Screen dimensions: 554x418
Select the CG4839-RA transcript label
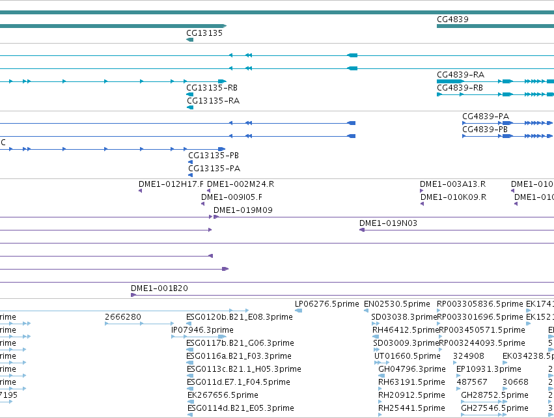460,75
